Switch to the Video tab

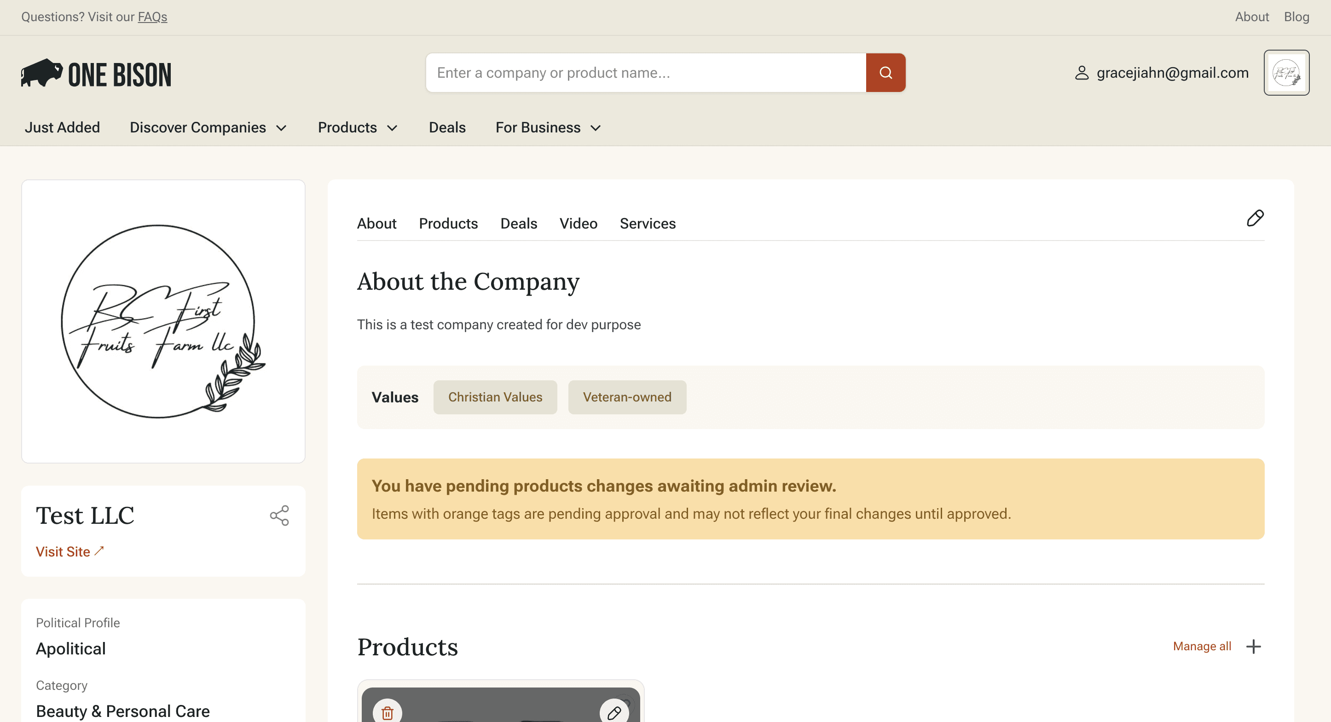click(x=578, y=223)
